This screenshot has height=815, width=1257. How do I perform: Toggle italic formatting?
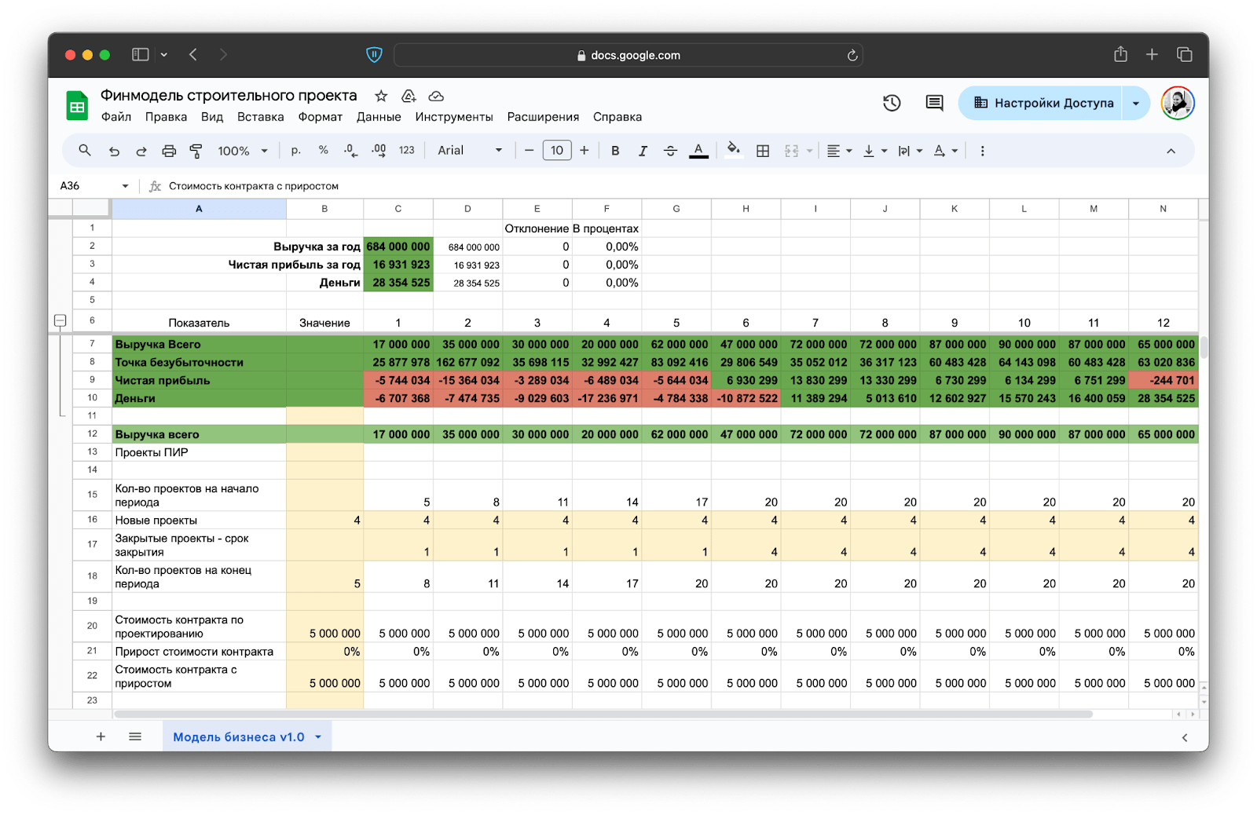[643, 151]
